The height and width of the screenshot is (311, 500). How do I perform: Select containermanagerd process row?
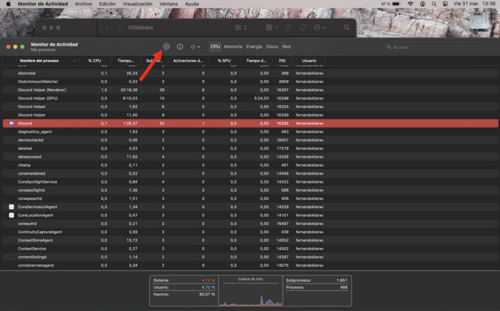tap(250, 265)
